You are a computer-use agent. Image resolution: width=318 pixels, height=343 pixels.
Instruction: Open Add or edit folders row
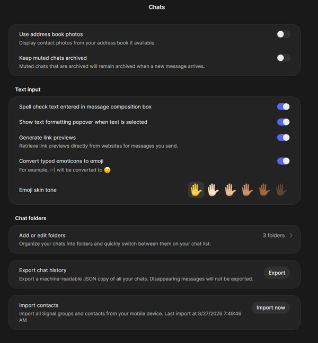tap(155, 239)
